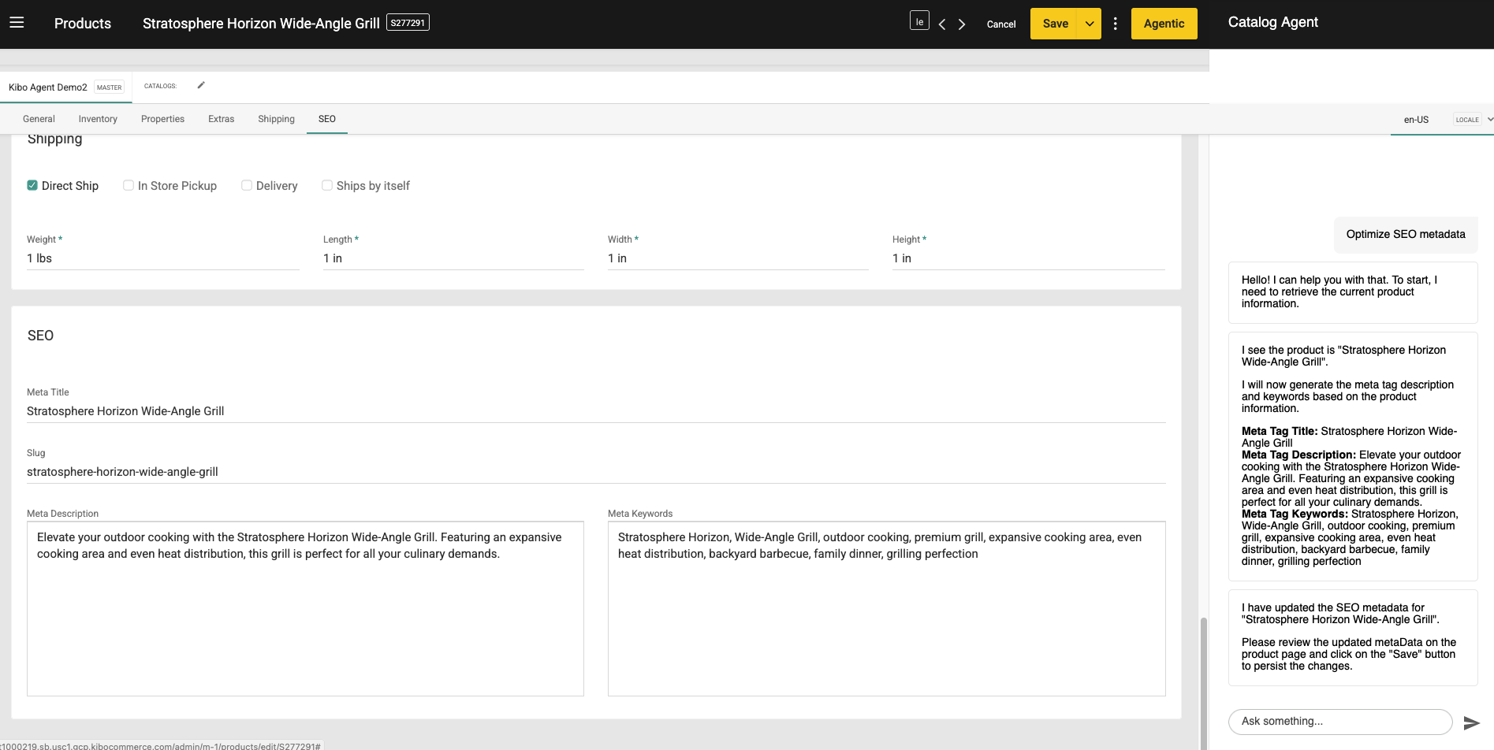Click the next product chevron arrow
This screenshot has height=750, width=1494.
click(x=961, y=24)
